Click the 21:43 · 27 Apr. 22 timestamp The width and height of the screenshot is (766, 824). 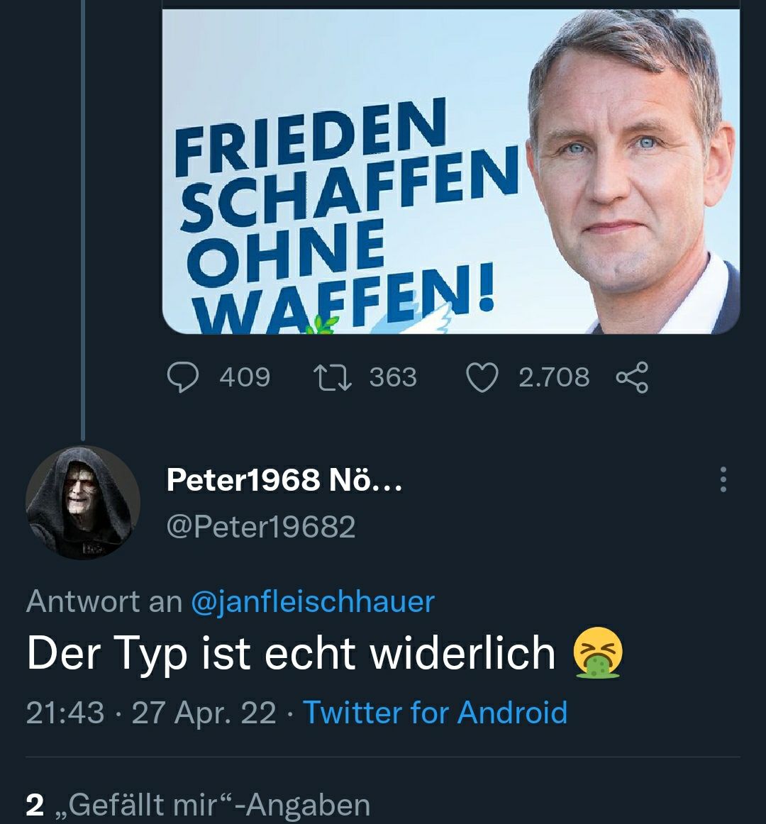point(151,712)
